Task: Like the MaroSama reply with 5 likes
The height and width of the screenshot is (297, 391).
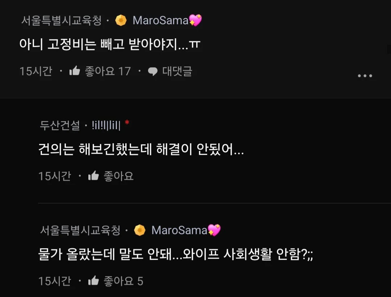Action: [93, 281]
